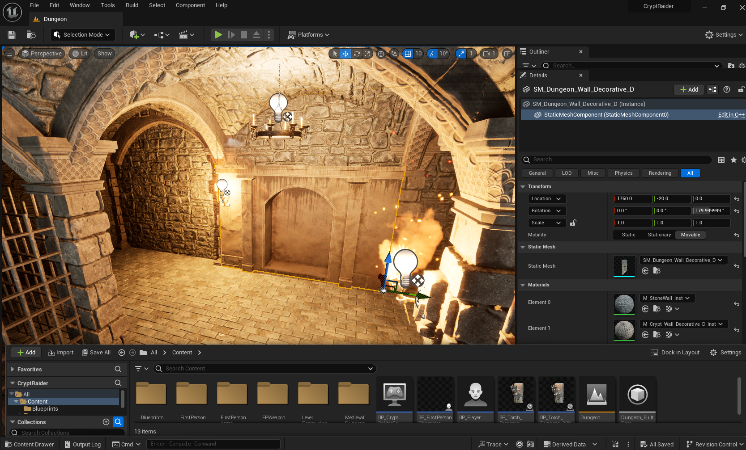Collapse the Materials section

click(523, 285)
